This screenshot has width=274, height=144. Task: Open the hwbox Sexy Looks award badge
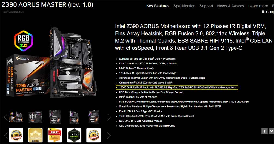click(74, 135)
